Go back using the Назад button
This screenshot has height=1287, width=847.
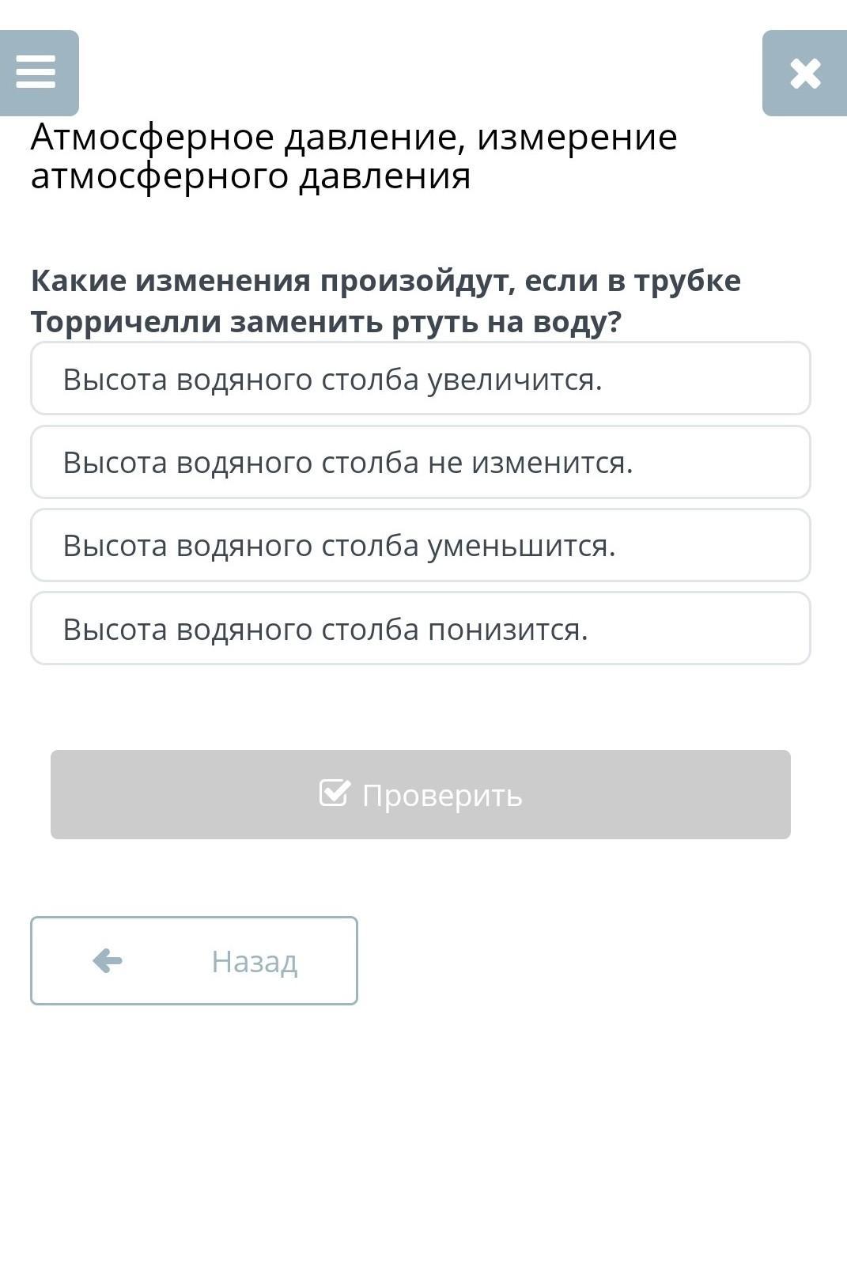(x=194, y=961)
